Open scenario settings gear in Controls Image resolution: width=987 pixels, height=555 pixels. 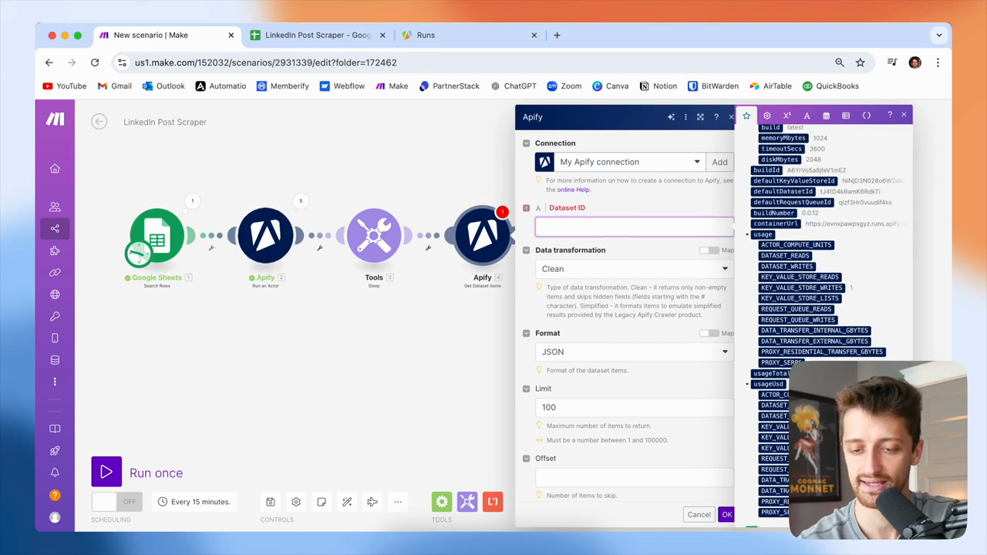[296, 502]
